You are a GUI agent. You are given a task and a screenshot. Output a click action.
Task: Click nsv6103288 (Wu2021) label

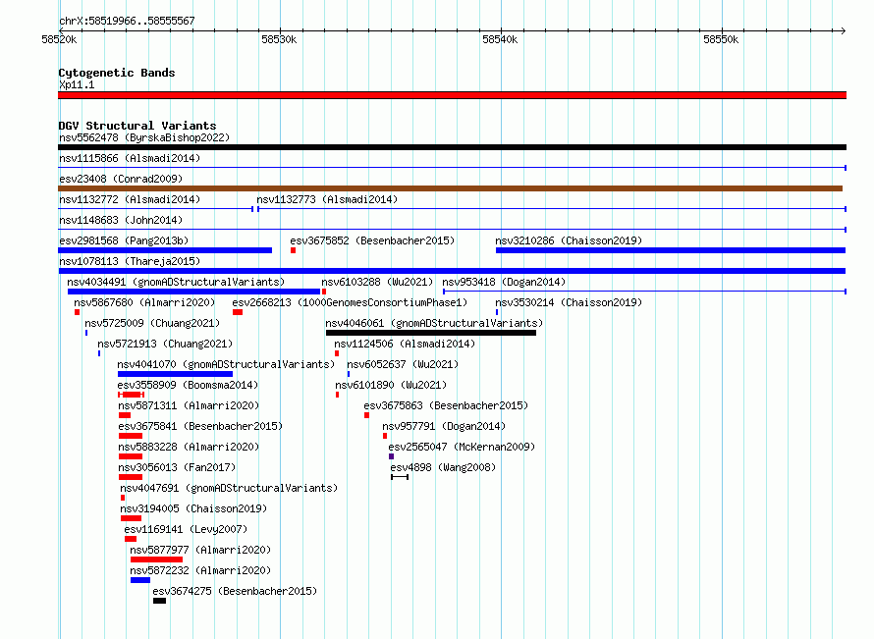click(377, 282)
